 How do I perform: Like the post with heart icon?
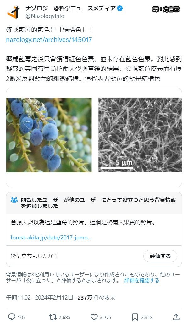94,317
